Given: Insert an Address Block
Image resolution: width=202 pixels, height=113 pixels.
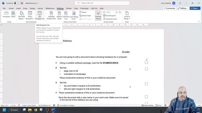Looking at the screenshot, I should click(59, 15).
